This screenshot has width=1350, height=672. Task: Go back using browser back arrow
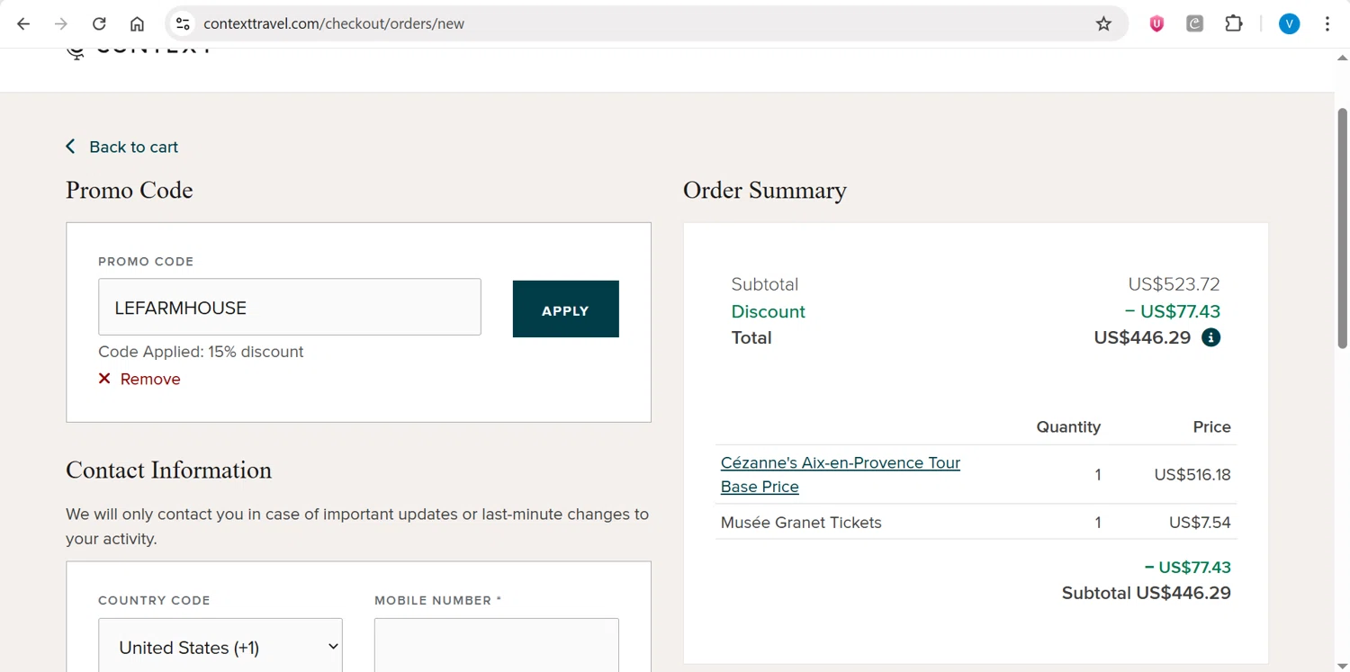point(23,23)
